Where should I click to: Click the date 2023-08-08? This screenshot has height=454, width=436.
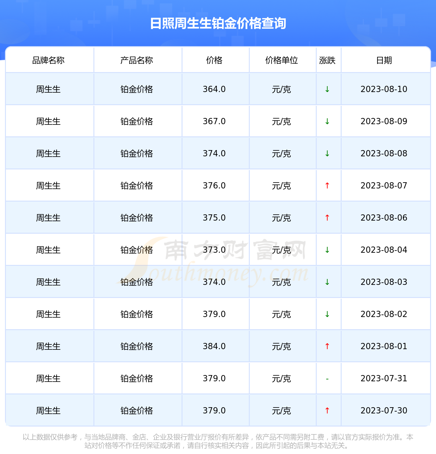click(x=384, y=154)
